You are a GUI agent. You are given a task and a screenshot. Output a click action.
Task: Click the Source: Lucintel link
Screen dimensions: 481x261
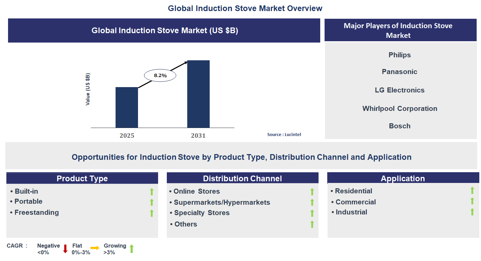[284, 134]
